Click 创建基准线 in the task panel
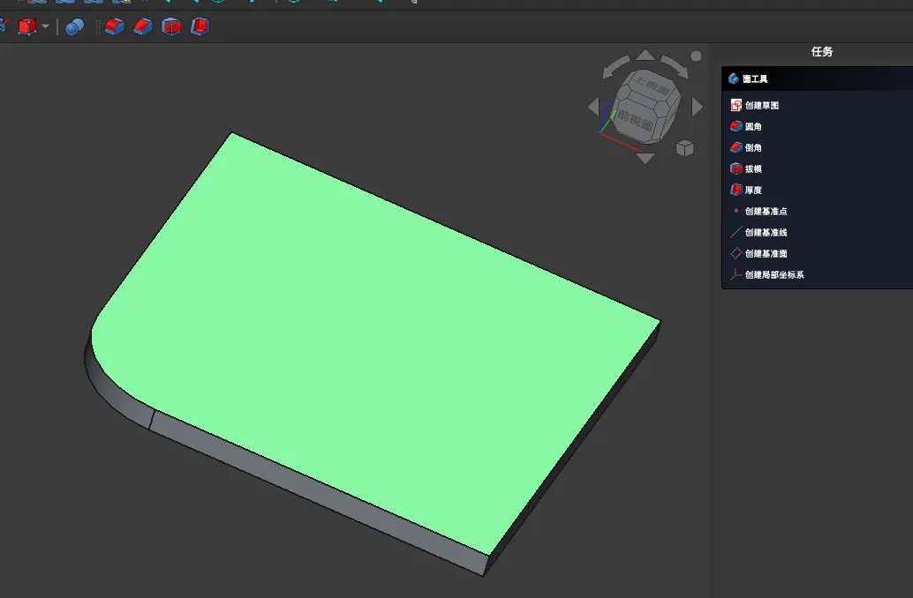The width and height of the screenshot is (913, 598). (x=766, y=232)
